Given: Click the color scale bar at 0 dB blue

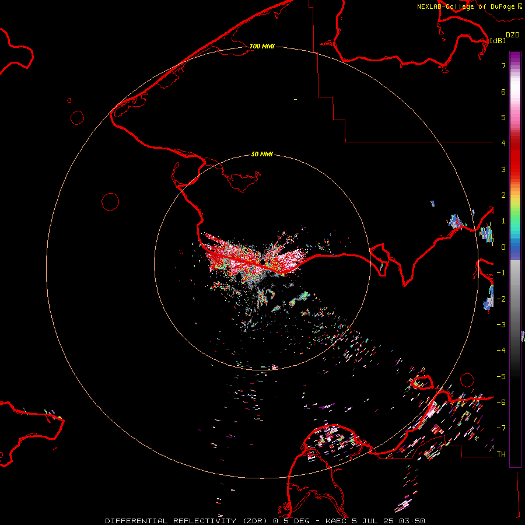Looking at the screenshot, I should click(x=515, y=247).
